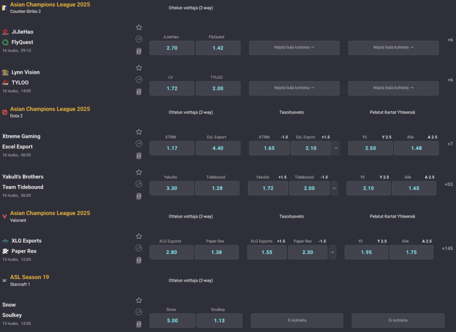Image resolution: width=456 pixels, height=332 pixels.
Task: Open the ASL Season 19 league
Action: pyautogui.click(x=30, y=277)
